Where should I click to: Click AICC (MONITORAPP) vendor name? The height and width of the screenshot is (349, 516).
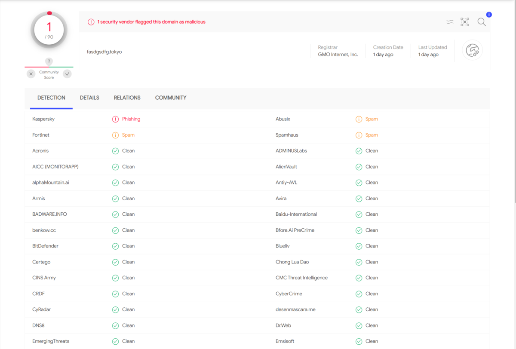[55, 167]
